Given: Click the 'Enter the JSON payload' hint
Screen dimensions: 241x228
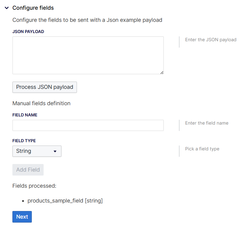Looking at the screenshot, I should pos(210,40).
